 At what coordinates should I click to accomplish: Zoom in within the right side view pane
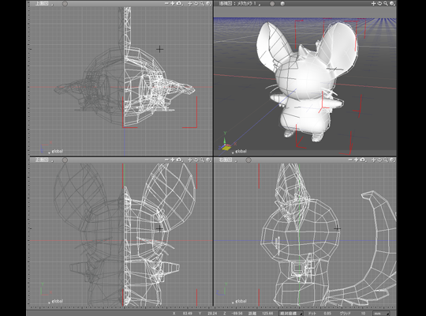pos(356,160)
